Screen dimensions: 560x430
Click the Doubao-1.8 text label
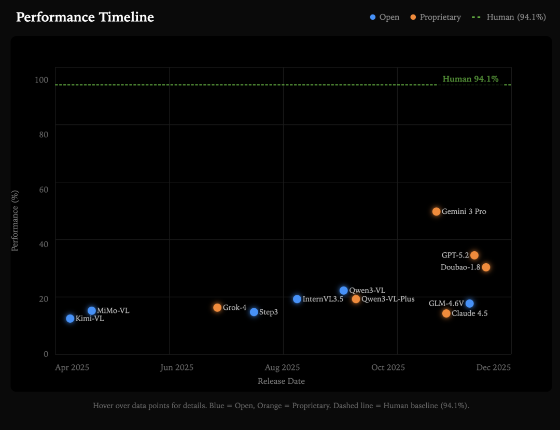tap(460, 267)
